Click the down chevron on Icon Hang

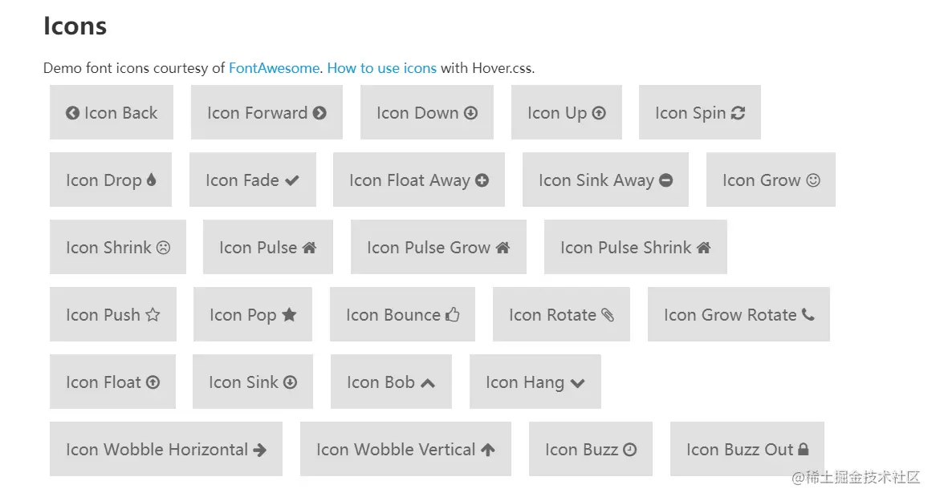tap(577, 383)
